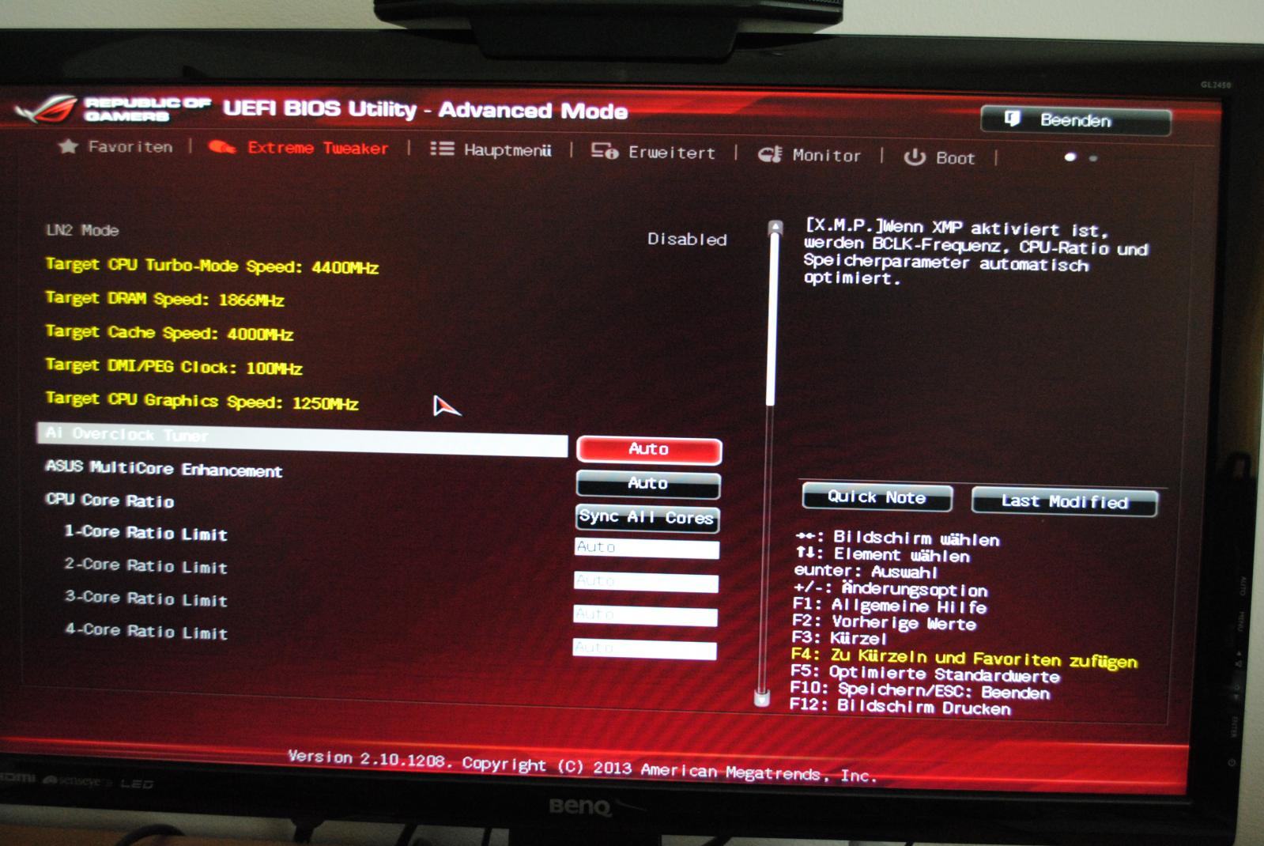This screenshot has height=846, width=1264.
Task: Open ASUS MultiCore Enhancement Auto dropdown
Action: coord(648,483)
